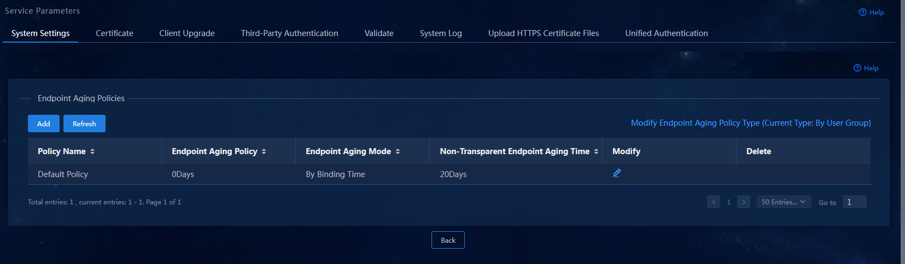Open the 50 Entries per page dropdown
This screenshot has width=905, height=264.
click(x=783, y=202)
